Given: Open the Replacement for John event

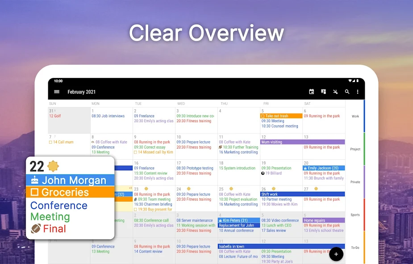Looking at the screenshot, I should [238, 225].
